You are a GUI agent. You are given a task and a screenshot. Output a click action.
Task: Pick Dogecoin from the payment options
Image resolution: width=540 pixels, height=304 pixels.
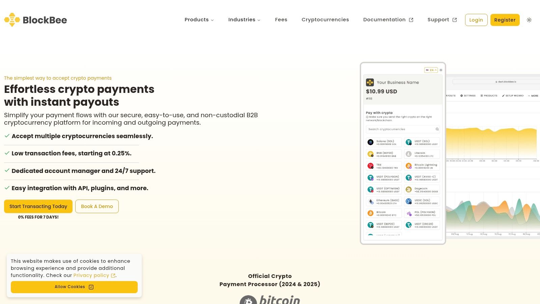422,189
